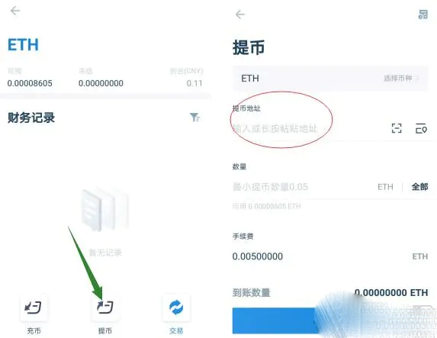Open withdrawal history icon at top right
The width and height of the screenshot is (437, 338).
(x=423, y=14)
